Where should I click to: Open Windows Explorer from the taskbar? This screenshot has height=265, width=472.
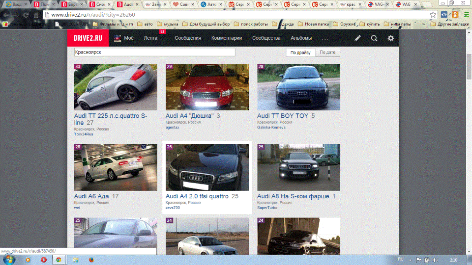click(75, 260)
